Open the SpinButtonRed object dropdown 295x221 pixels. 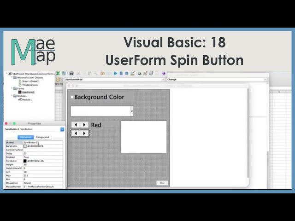pos(163,80)
